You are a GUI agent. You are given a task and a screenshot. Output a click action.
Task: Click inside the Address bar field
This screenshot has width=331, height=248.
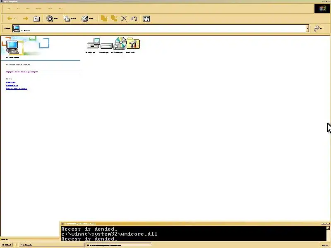(161, 29)
